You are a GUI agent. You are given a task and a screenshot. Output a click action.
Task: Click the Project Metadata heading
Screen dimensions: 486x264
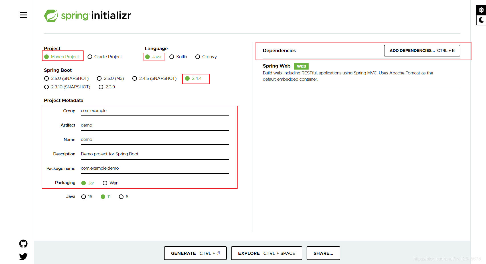[64, 100]
